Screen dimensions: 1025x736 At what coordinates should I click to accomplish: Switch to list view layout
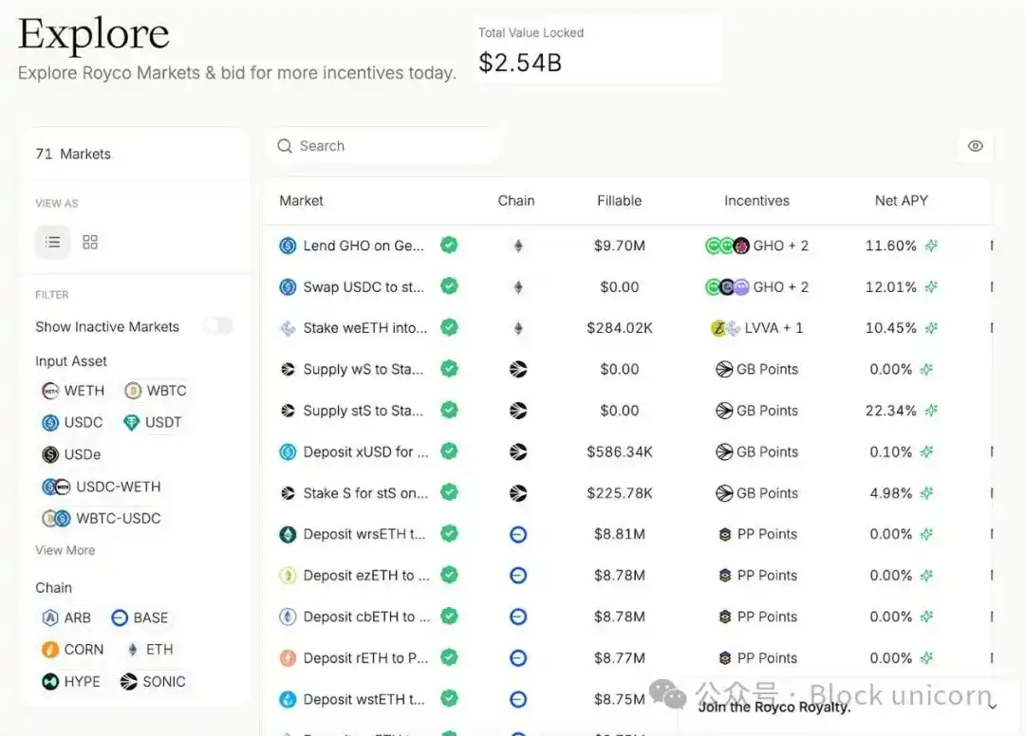click(53, 242)
